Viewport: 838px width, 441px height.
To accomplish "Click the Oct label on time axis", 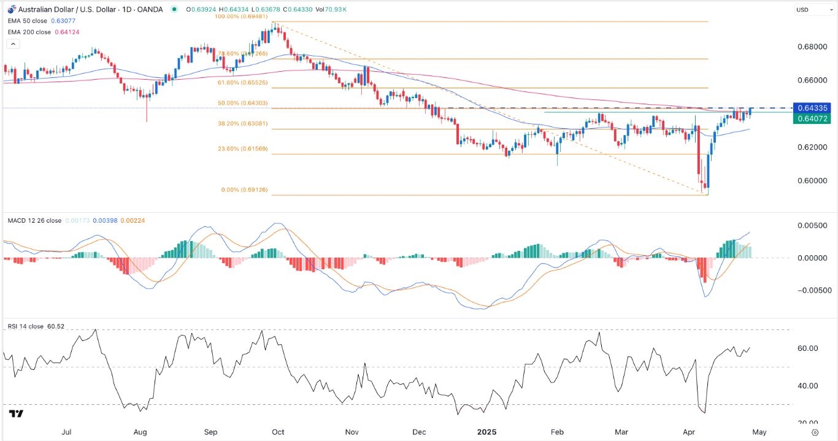I will (x=278, y=432).
